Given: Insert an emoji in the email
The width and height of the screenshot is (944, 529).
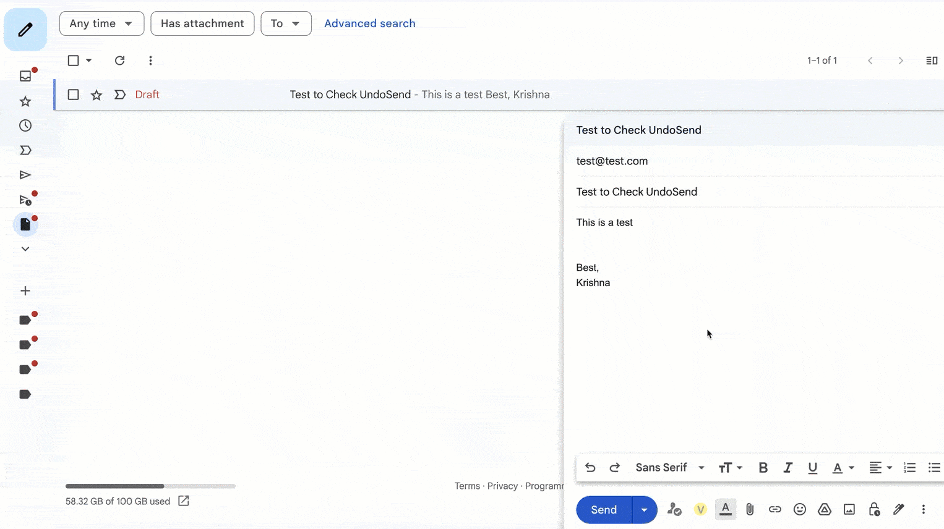Looking at the screenshot, I should (x=800, y=510).
